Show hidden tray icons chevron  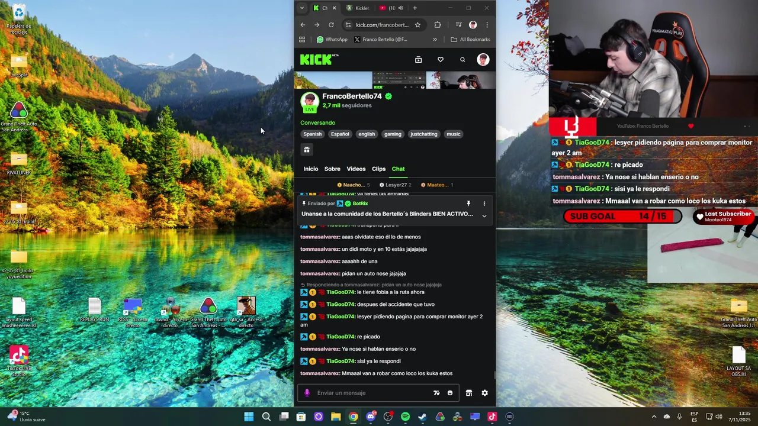coord(654,417)
